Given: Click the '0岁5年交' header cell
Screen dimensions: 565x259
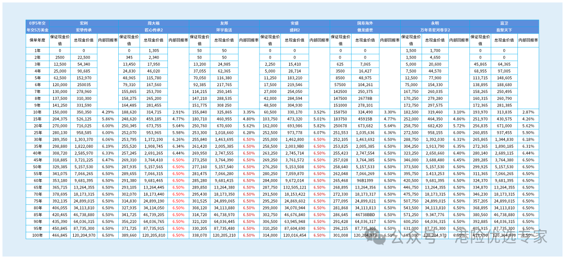Looking at the screenshot, I should [x=37, y=22].
